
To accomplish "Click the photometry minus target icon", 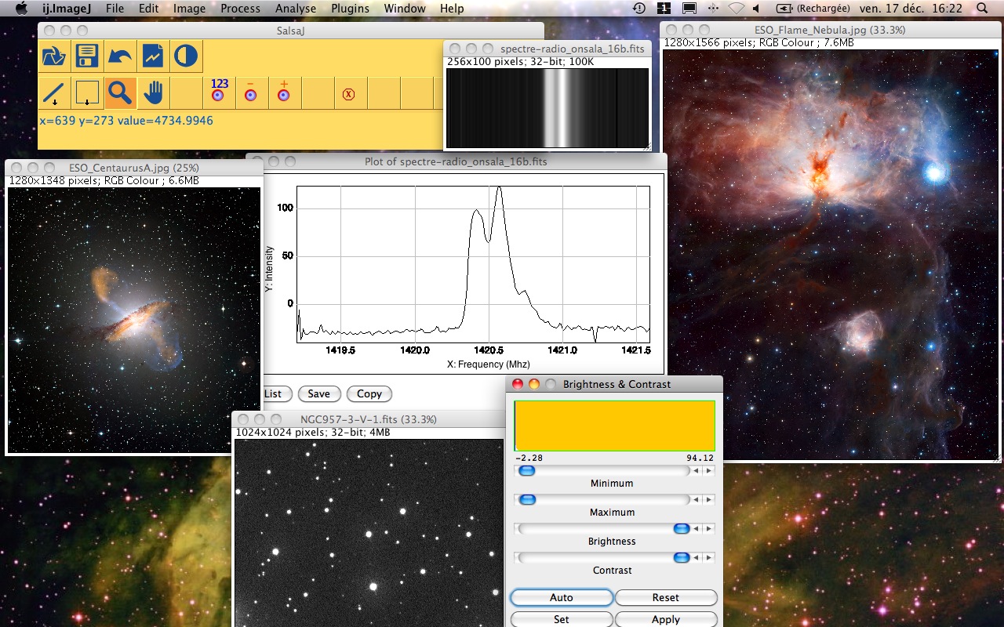I will pos(251,92).
